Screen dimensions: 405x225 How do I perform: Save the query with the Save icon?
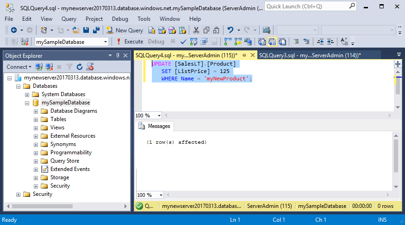click(x=86, y=30)
